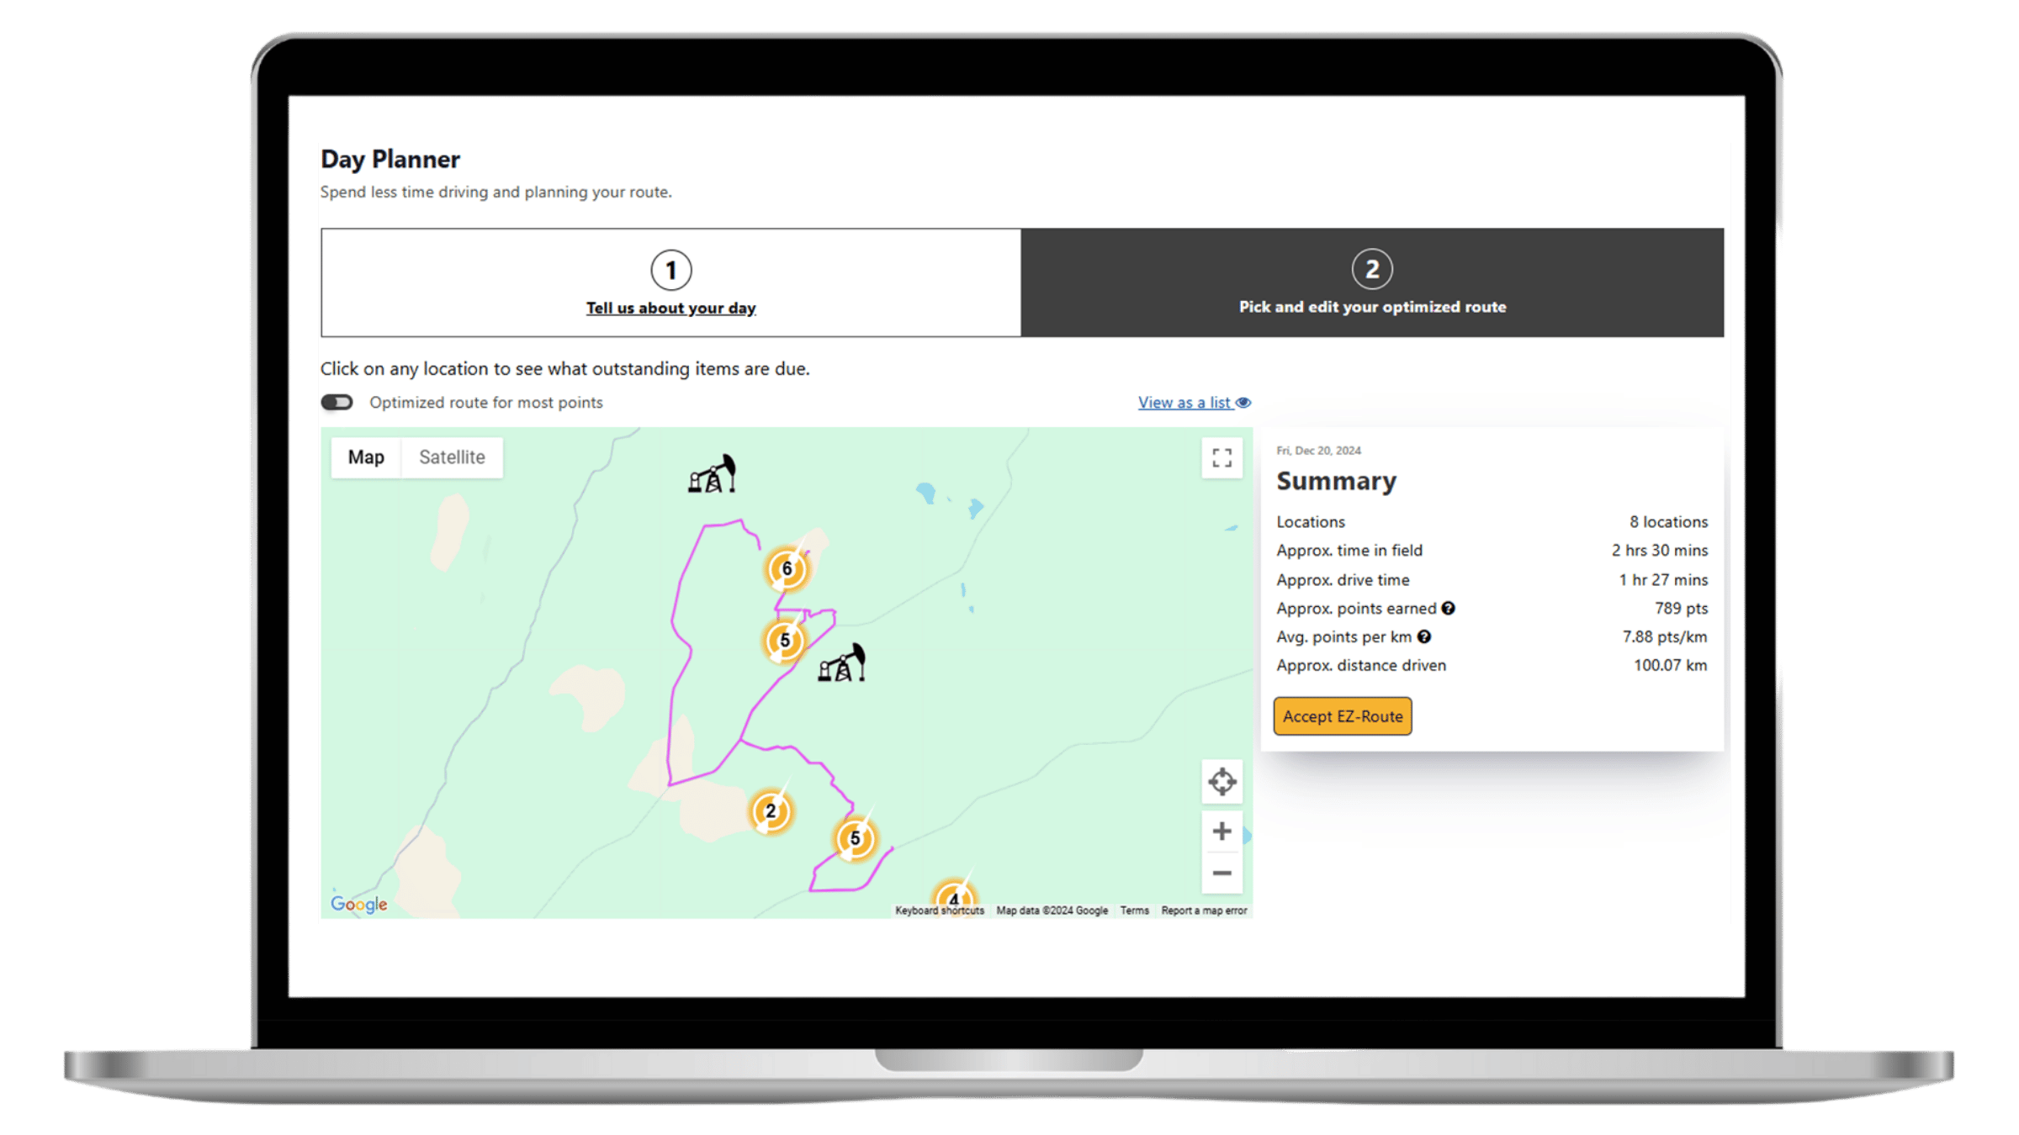
Task: Click the Approx. distance driven label
Action: click(x=1361, y=665)
